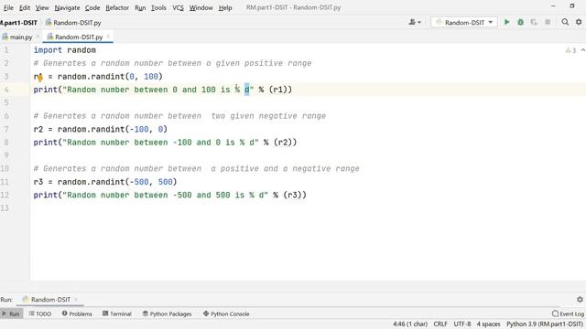Open the Run tool window settings gear
Viewport: 586px width, 329px height.
pyautogui.click(x=580, y=299)
